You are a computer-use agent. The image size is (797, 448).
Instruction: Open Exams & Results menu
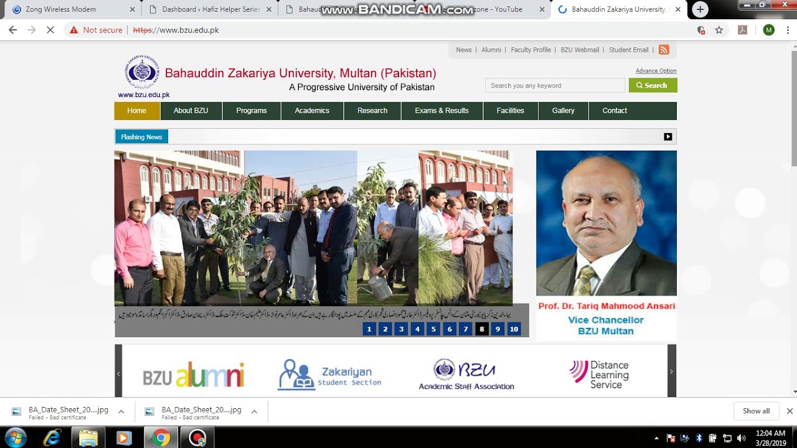(442, 111)
